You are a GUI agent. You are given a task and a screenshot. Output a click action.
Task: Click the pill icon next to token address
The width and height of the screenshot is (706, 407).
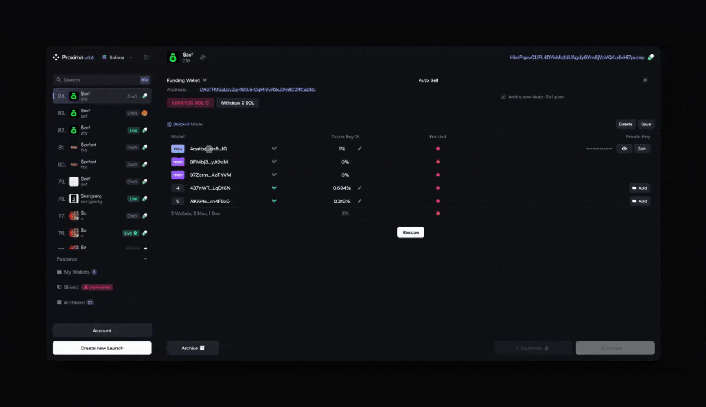651,57
